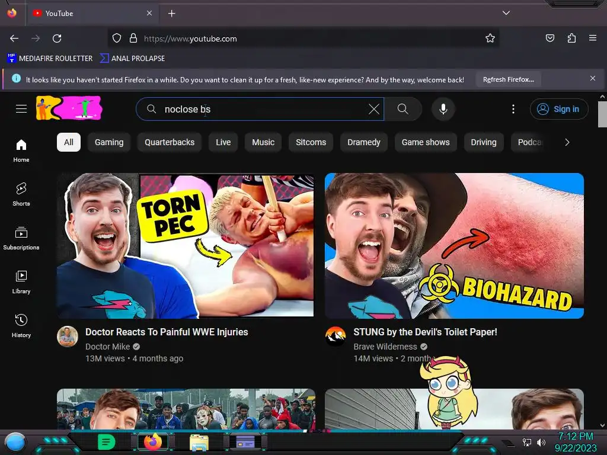The width and height of the screenshot is (607, 455).
Task: Select the Game shows filter chip
Action: coord(426,142)
